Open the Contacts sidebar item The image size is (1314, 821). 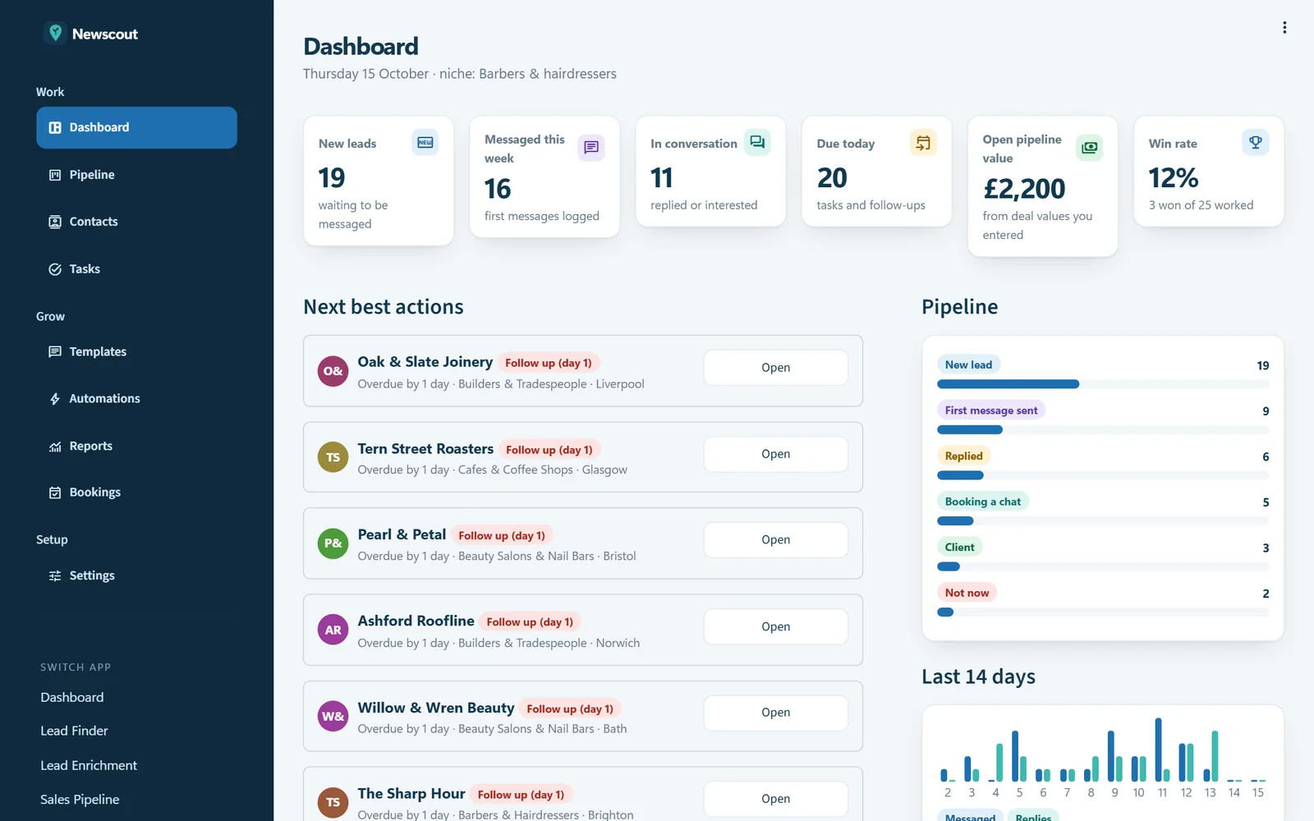pos(136,222)
